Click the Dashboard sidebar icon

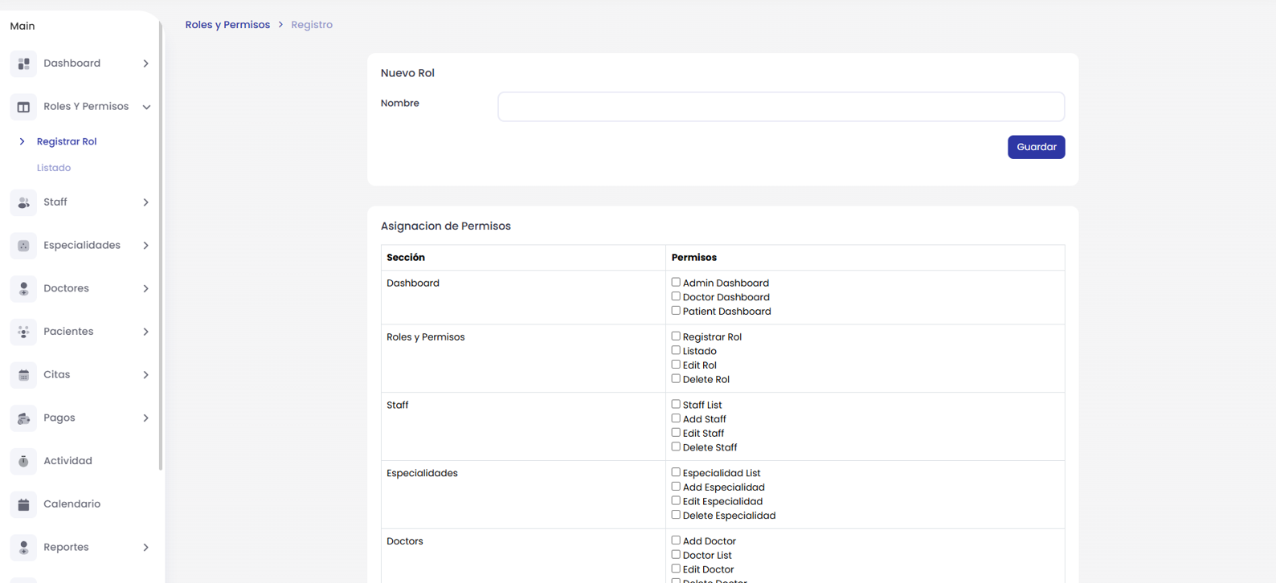point(23,63)
